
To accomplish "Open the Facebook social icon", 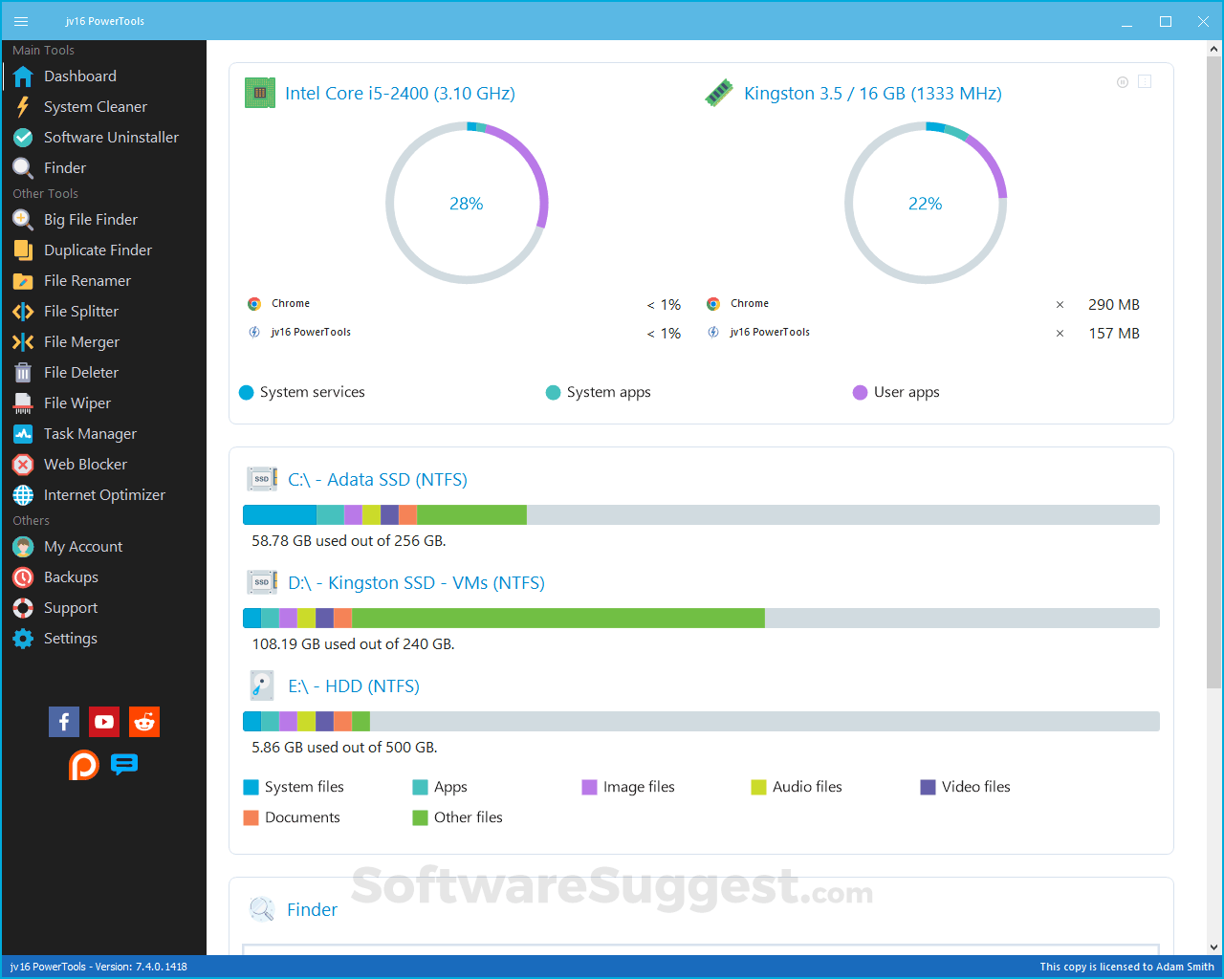I will click(x=64, y=722).
